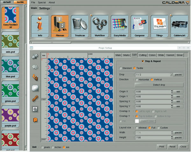Click Origin X spinner arrows

(172, 92)
